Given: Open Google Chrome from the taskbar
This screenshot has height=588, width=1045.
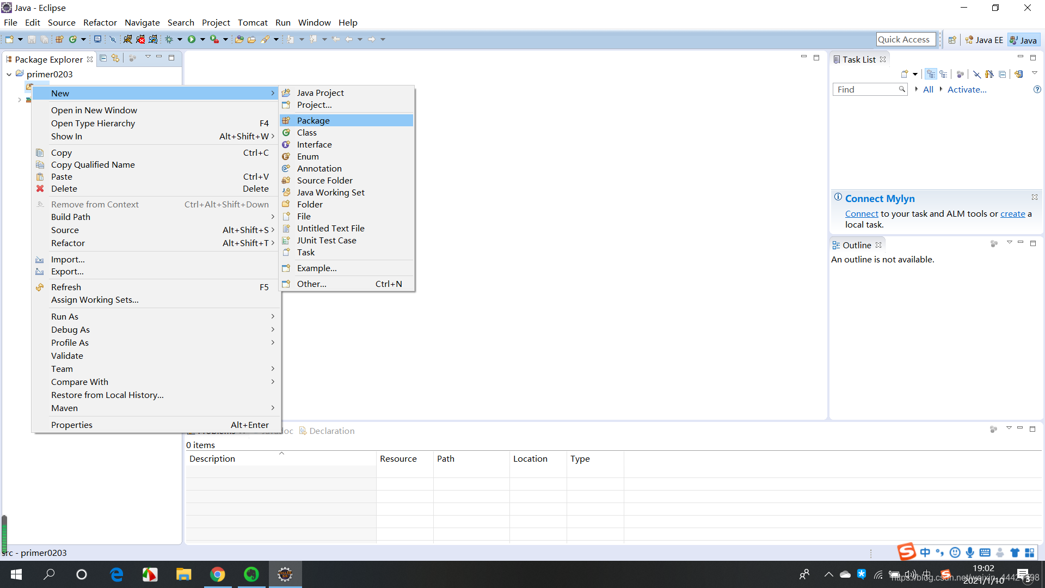Looking at the screenshot, I should [x=217, y=574].
